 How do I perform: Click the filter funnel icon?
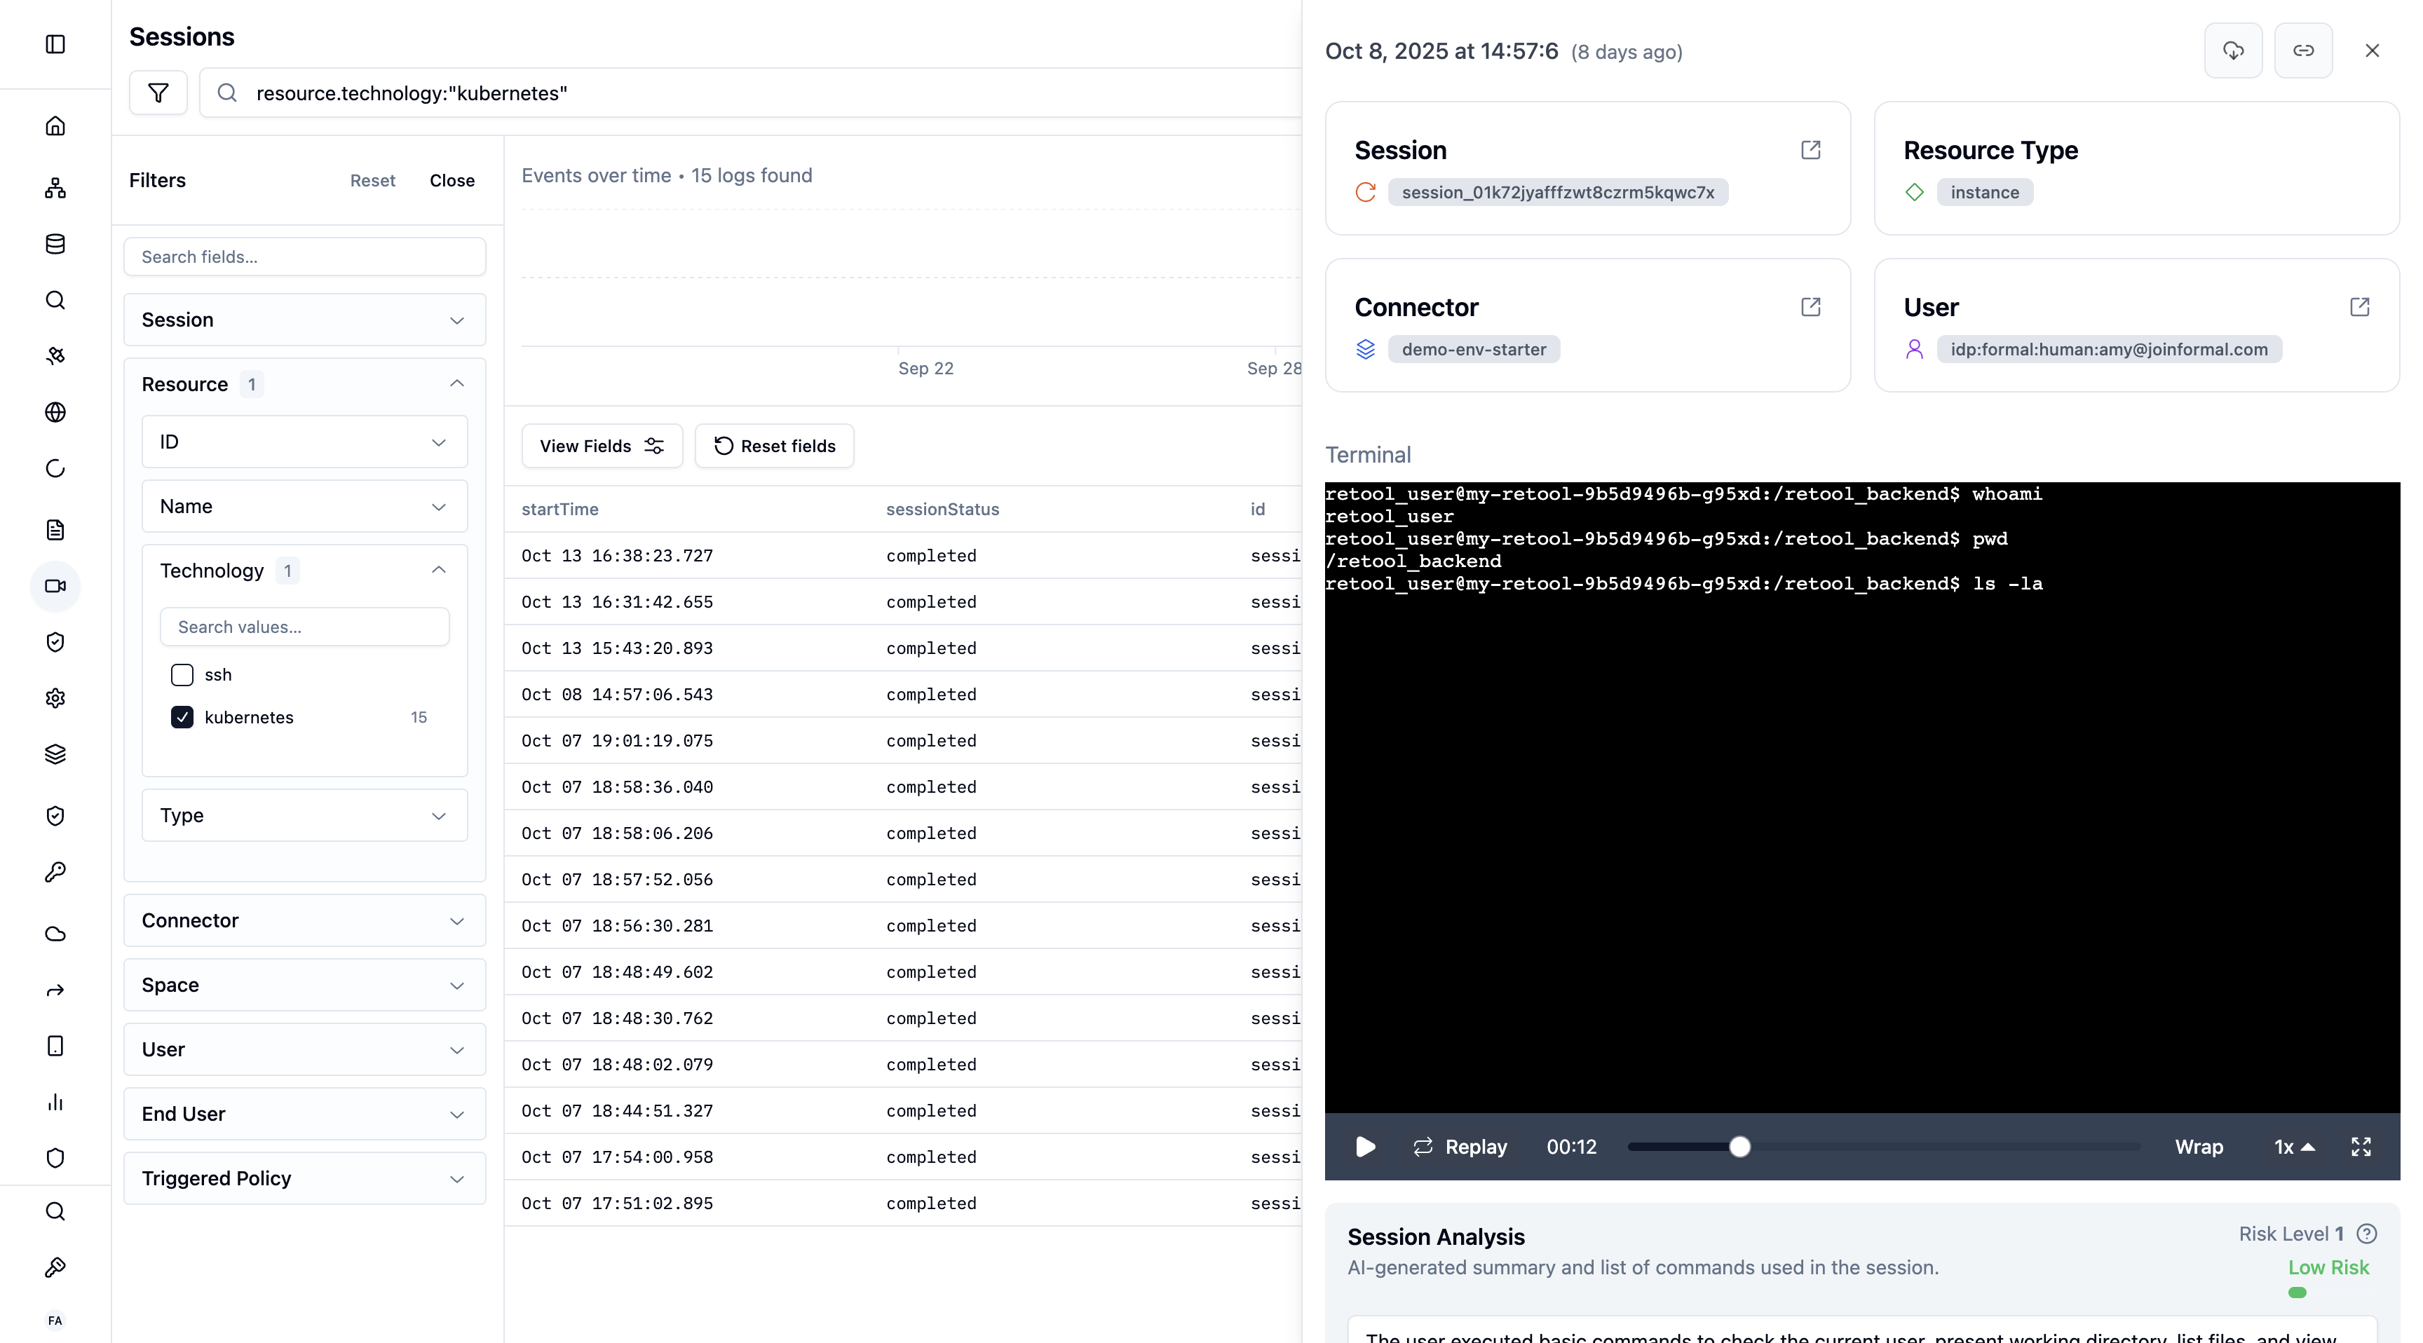tap(158, 92)
